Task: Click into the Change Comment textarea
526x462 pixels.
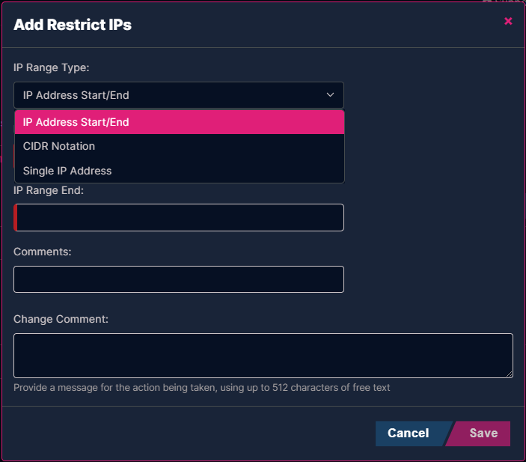Action: click(x=263, y=356)
